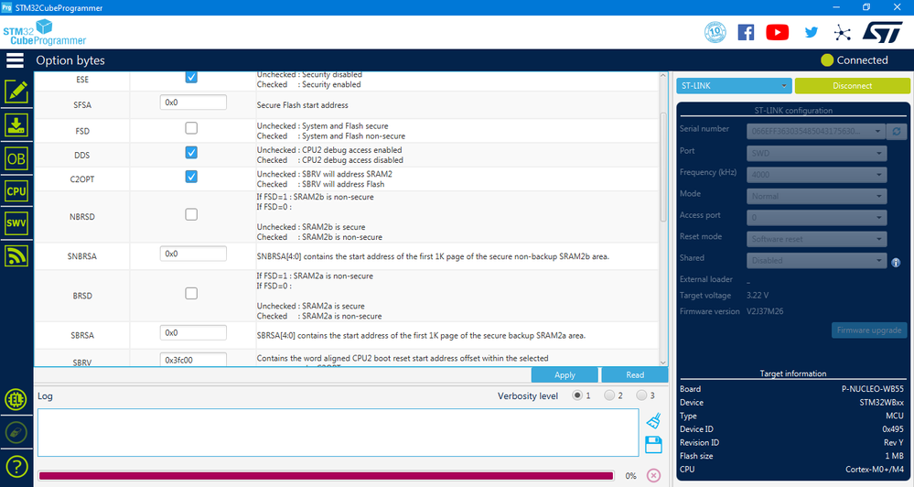Open ST YouTube channel icon
This screenshot has height=487, width=914.
pos(777,32)
